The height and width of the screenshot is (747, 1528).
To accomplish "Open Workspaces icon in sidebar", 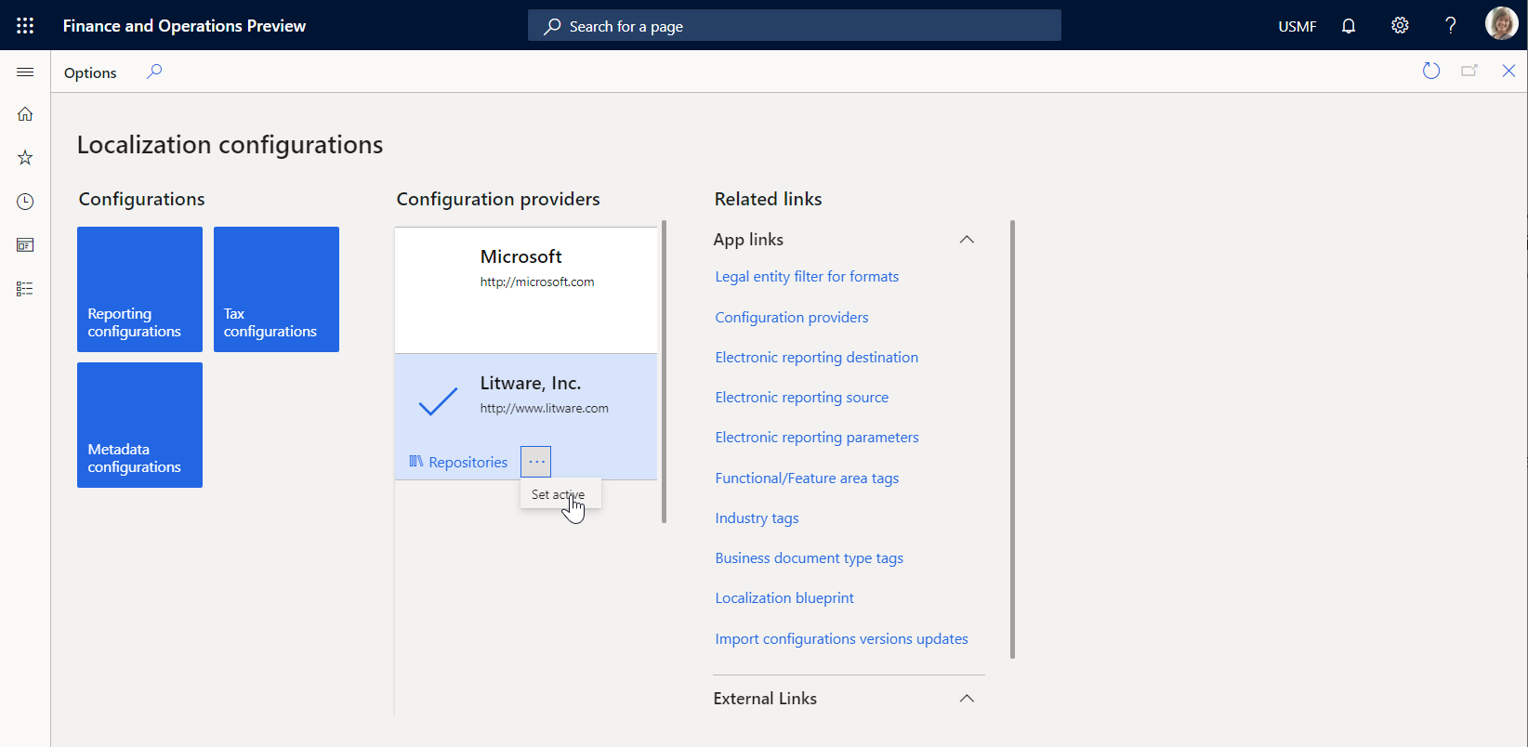I will (25, 245).
